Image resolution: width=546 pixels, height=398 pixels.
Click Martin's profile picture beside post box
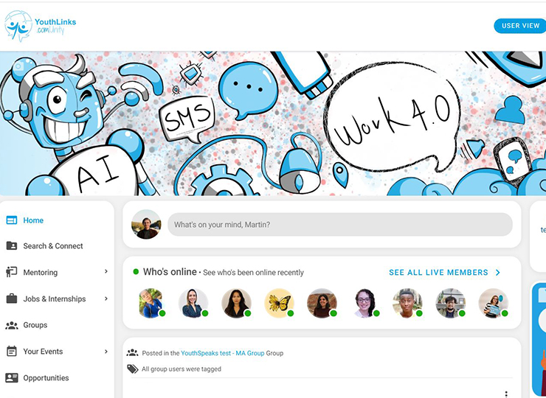pos(146,224)
